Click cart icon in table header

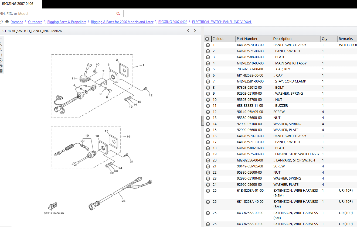tap(207, 39)
